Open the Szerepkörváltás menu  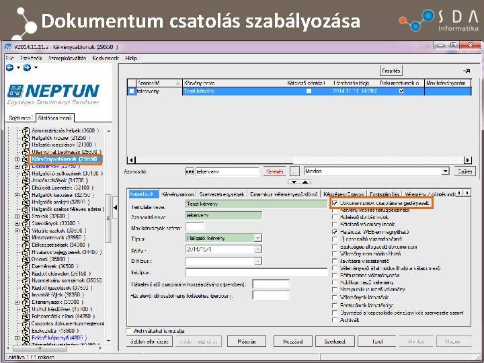coord(67,58)
